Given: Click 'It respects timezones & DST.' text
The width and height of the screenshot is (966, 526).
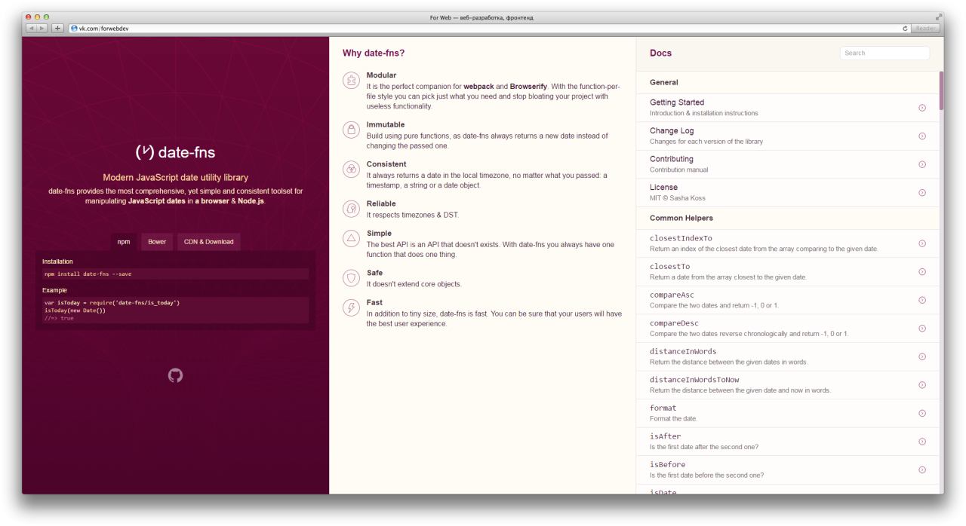Looking at the screenshot, I should pos(412,215).
